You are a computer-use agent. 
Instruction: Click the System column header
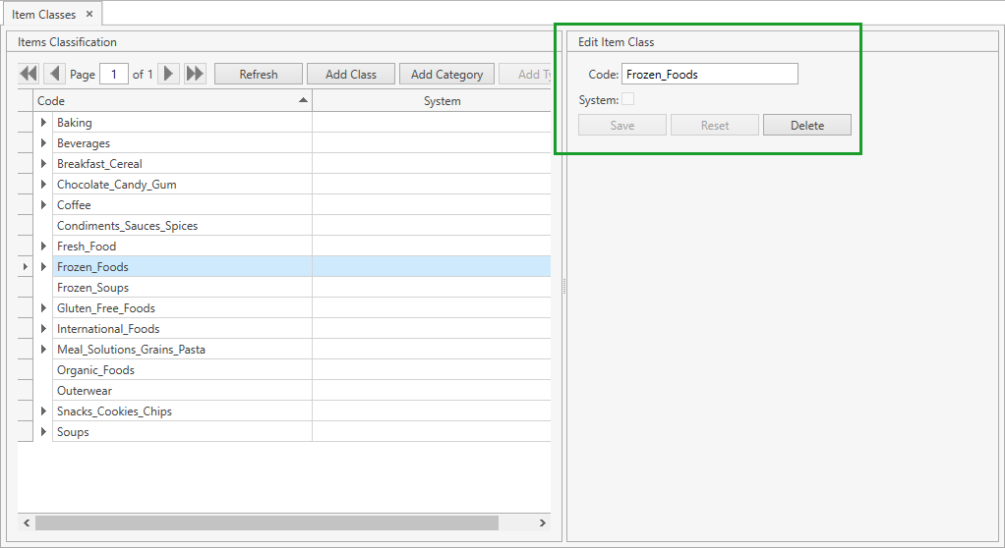point(442,101)
